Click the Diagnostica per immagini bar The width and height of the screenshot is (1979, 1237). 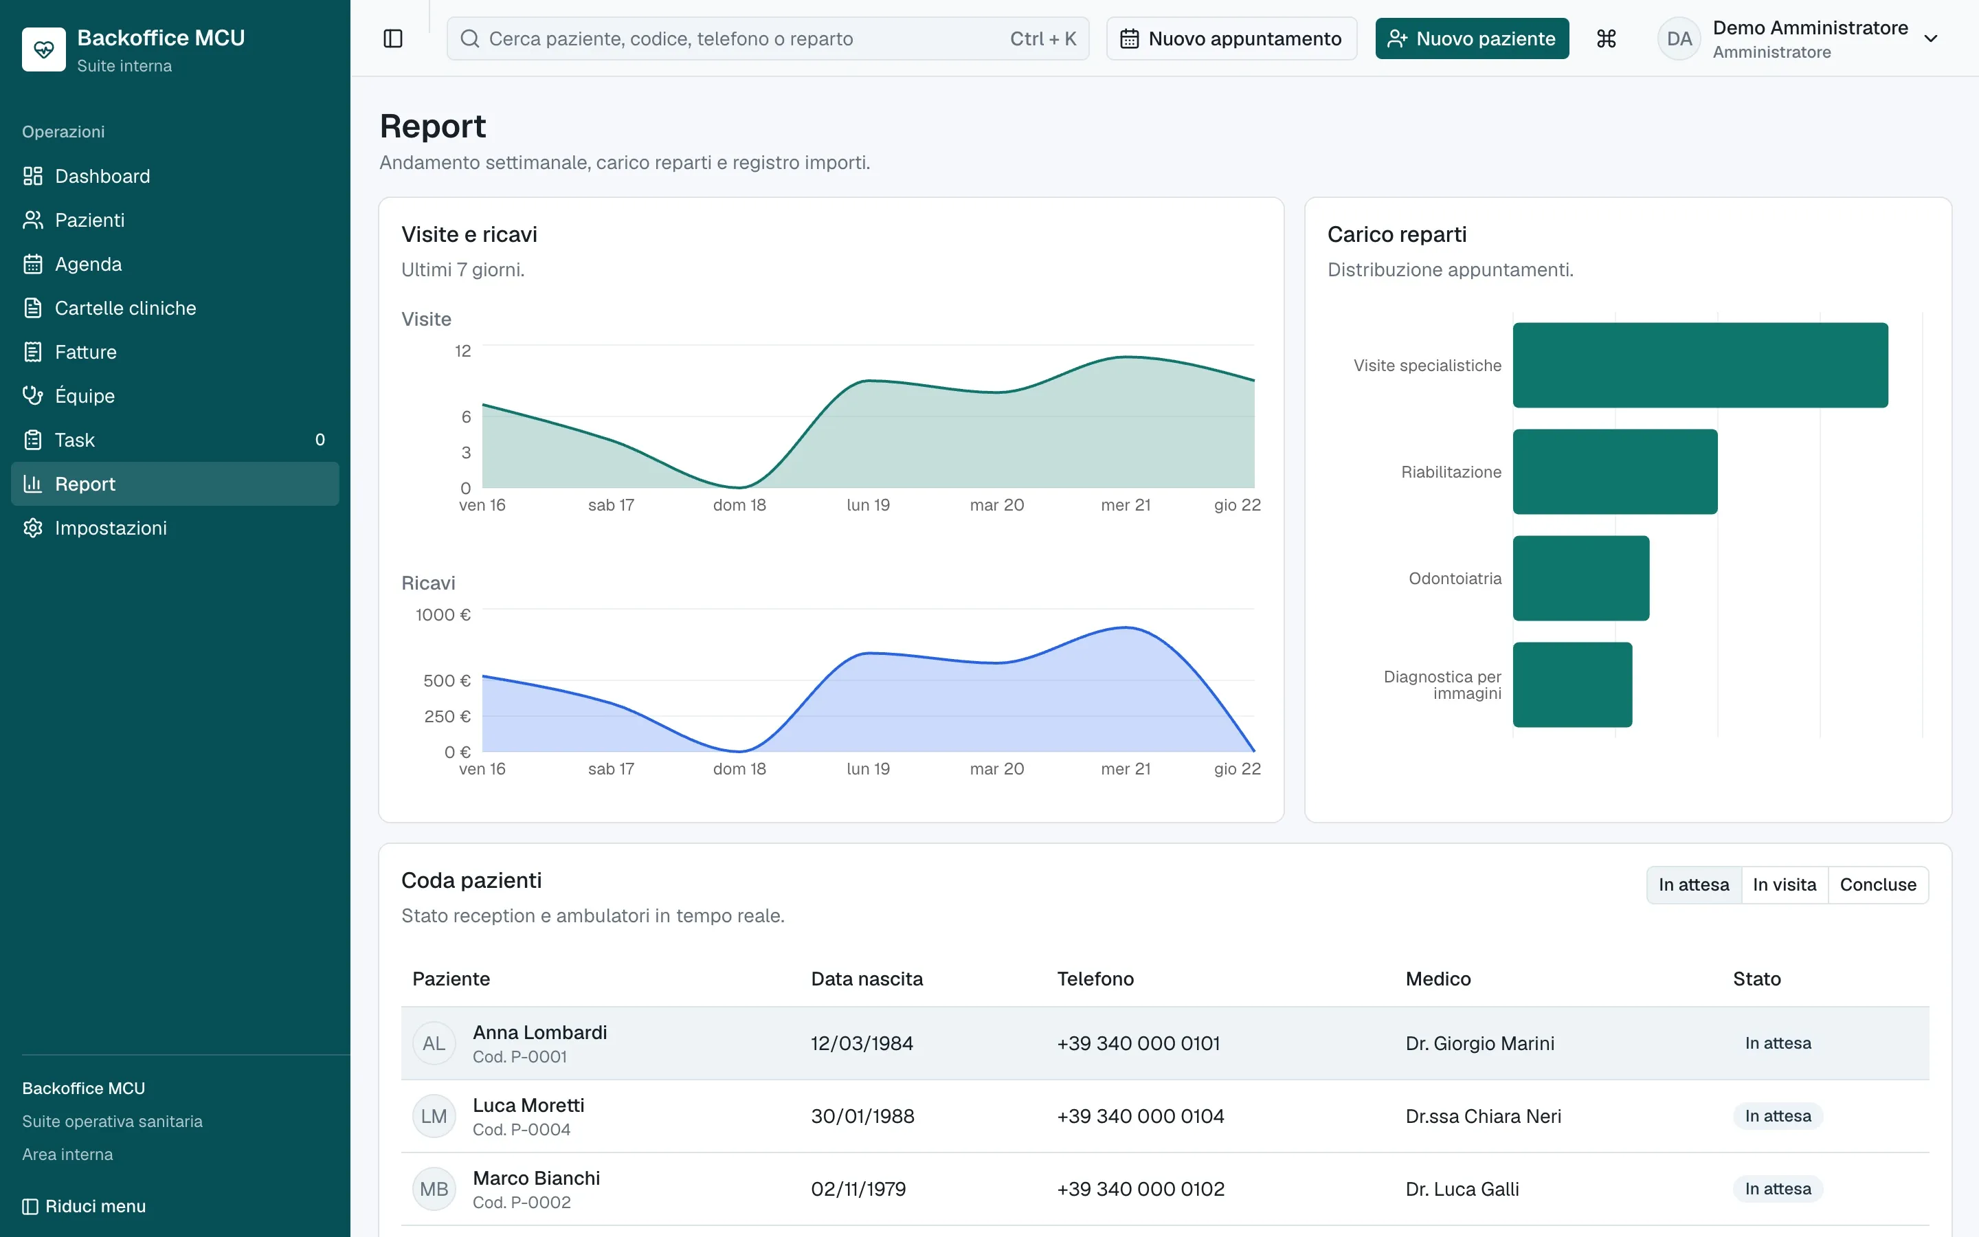click(1573, 684)
